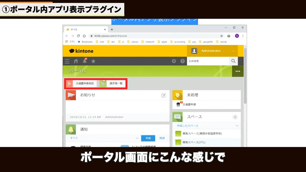Click the 通知 bell icon
This screenshot has height=172, width=306.
(71, 129)
